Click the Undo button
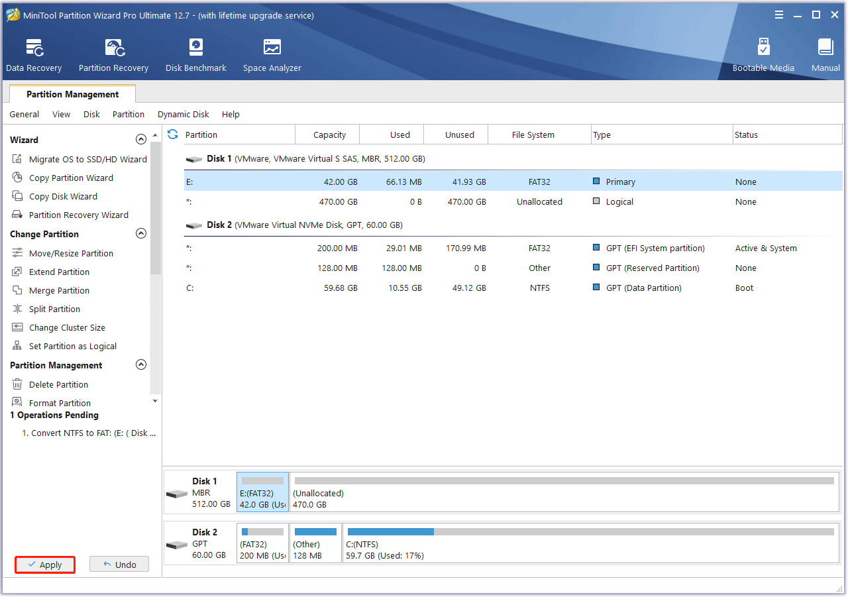 119,565
